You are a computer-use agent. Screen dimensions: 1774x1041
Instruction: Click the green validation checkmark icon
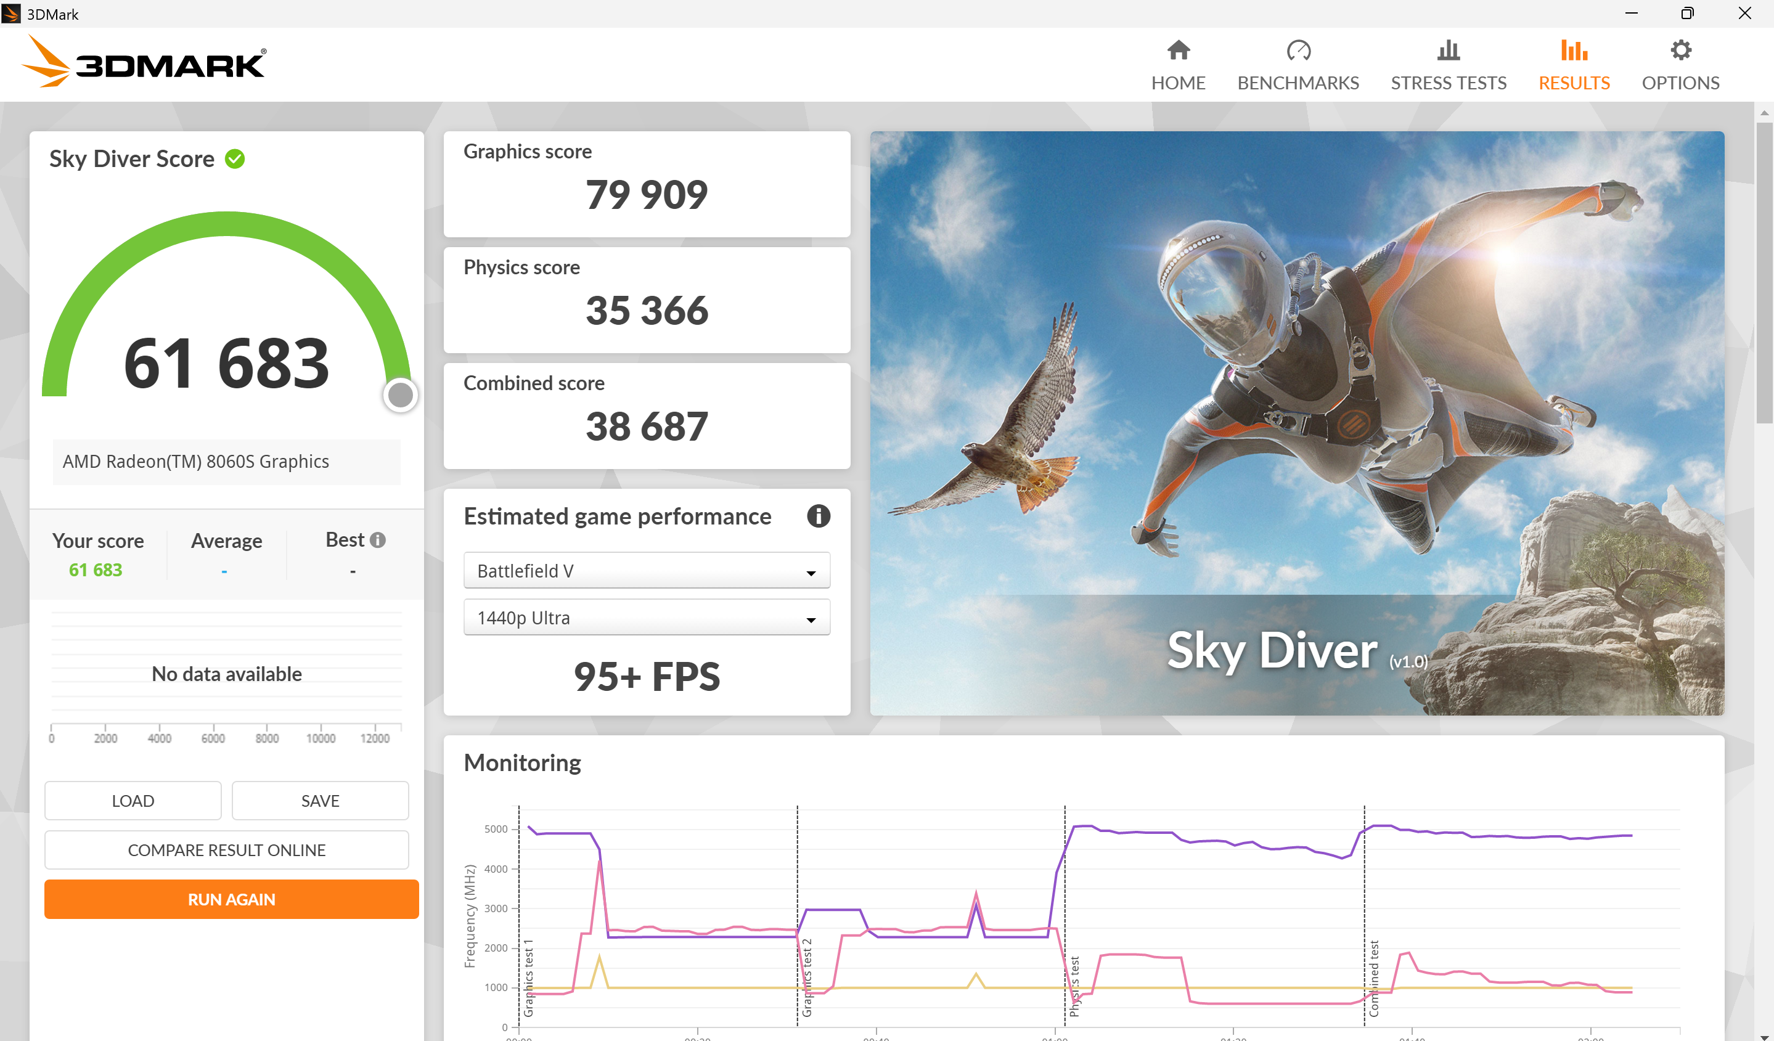point(234,159)
